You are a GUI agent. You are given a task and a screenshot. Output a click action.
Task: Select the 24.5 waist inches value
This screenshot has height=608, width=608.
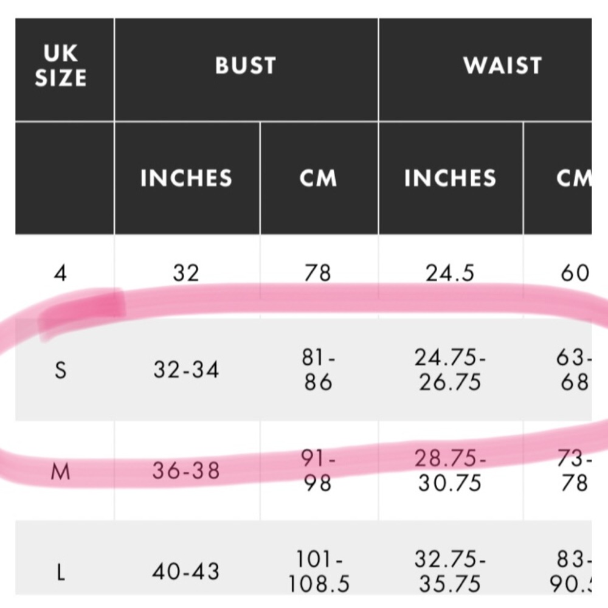(x=450, y=273)
